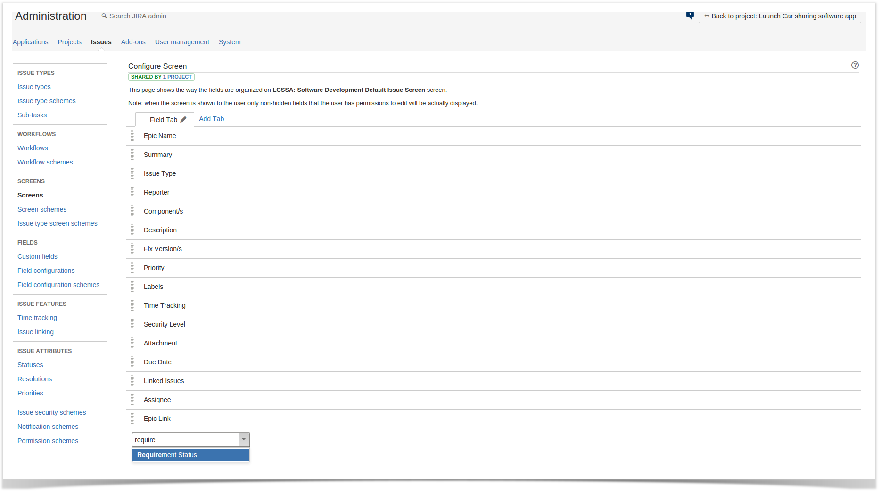Select the Epic Name field row
Image resolution: width=882 pixels, height=493 pixels.
coord(494,136)
